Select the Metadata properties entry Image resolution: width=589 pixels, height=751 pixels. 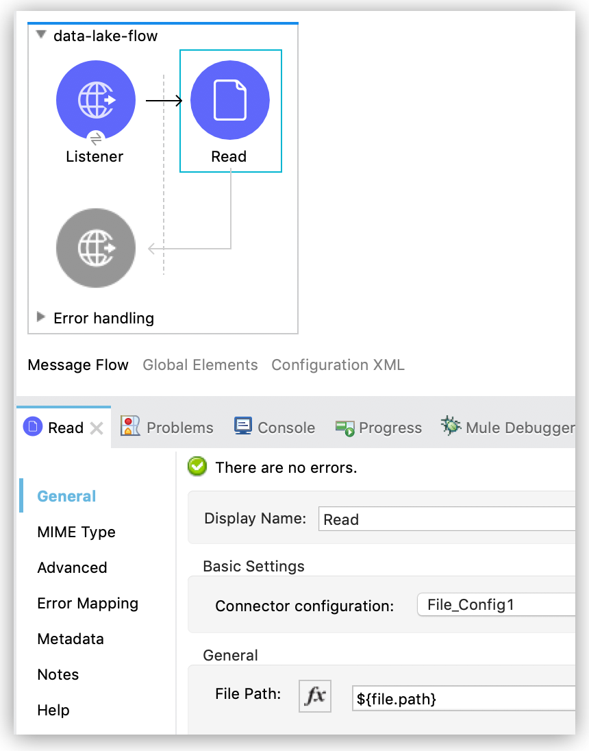coord(71,639)
